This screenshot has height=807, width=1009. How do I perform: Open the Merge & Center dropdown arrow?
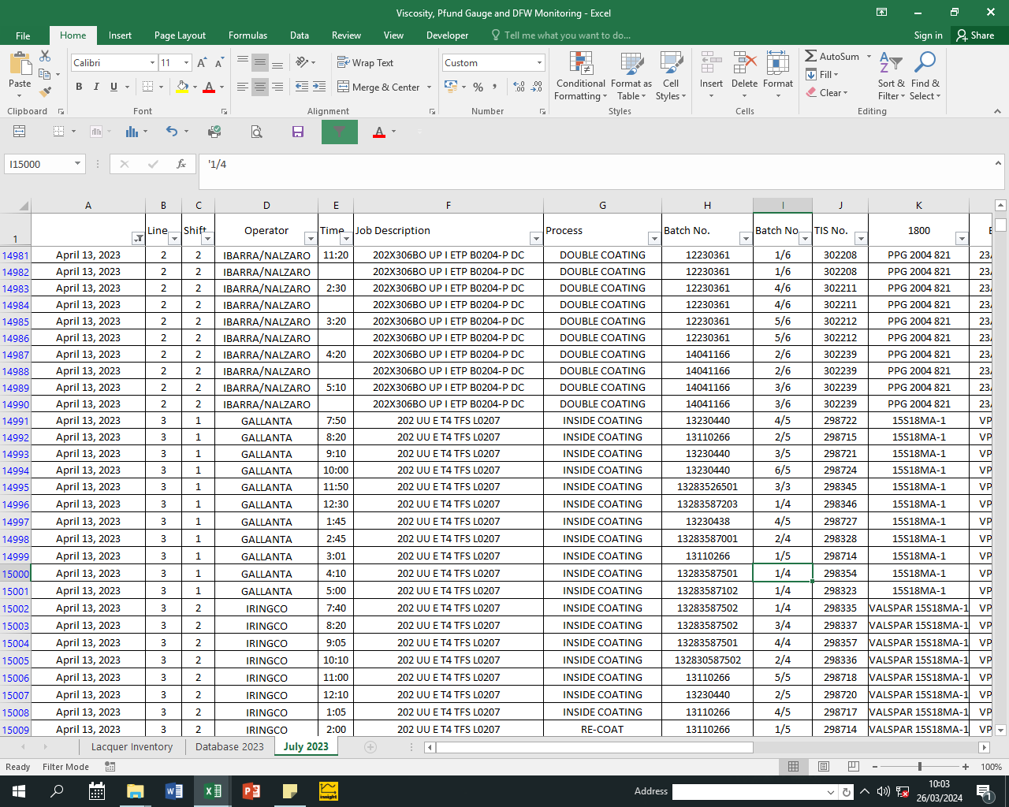429,87
